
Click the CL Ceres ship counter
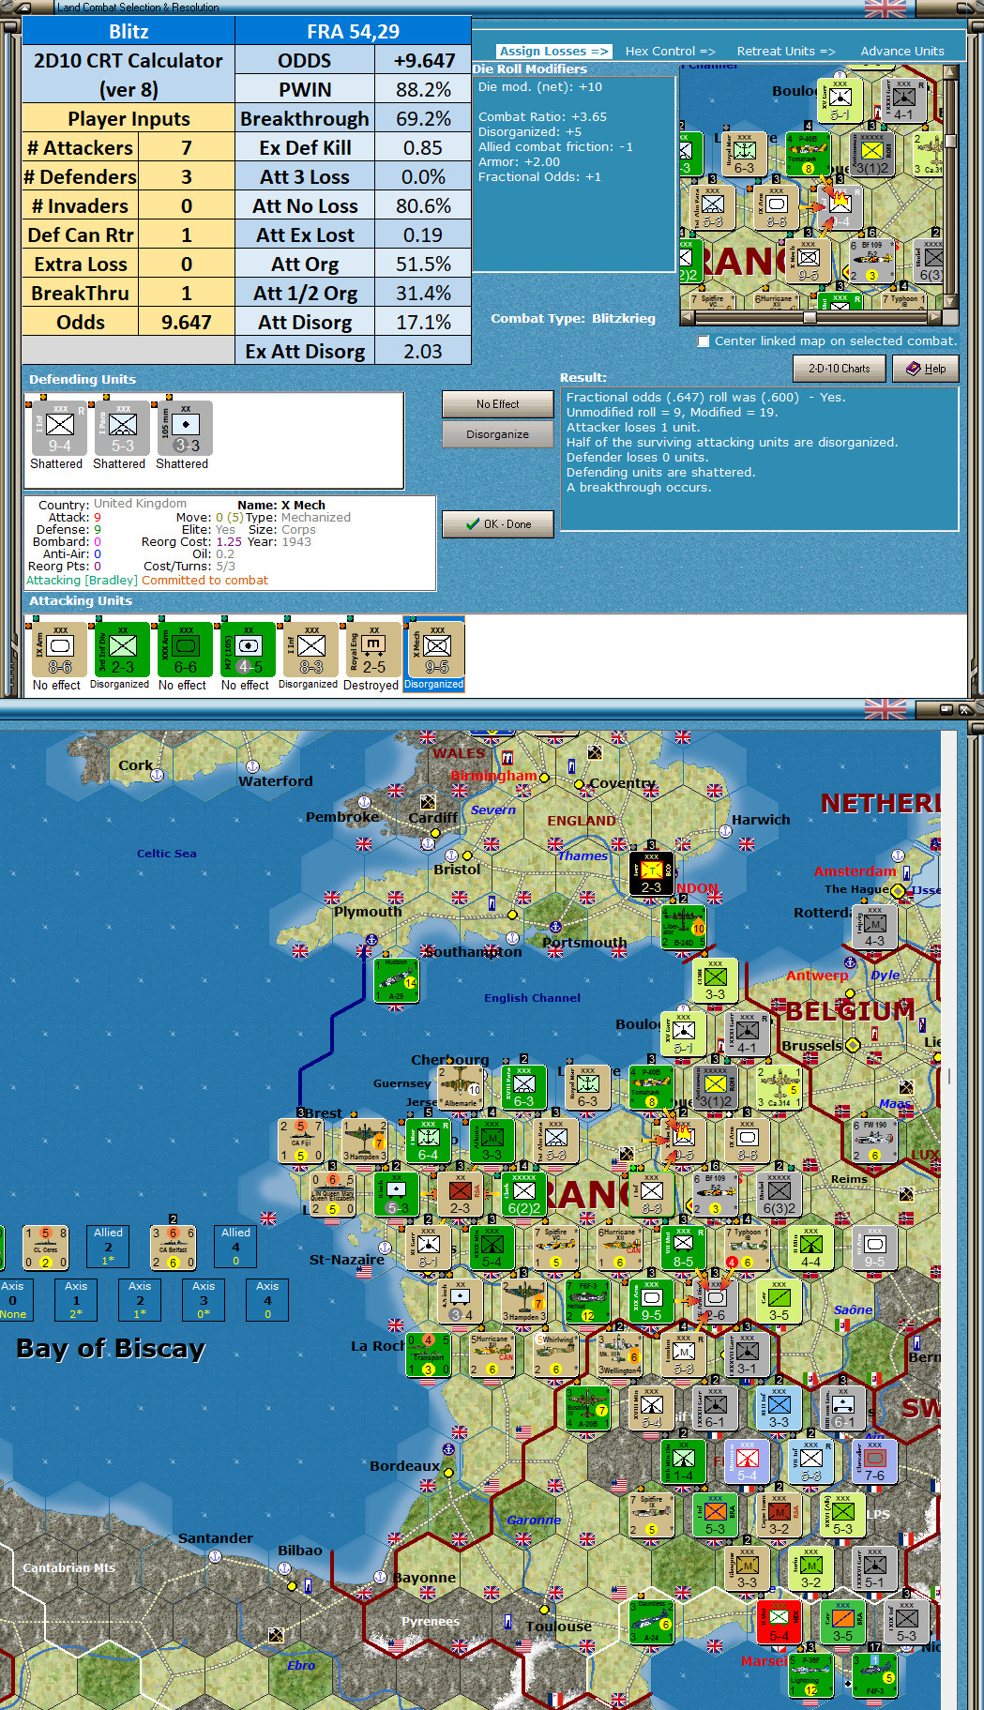(x=45, y=1248)
